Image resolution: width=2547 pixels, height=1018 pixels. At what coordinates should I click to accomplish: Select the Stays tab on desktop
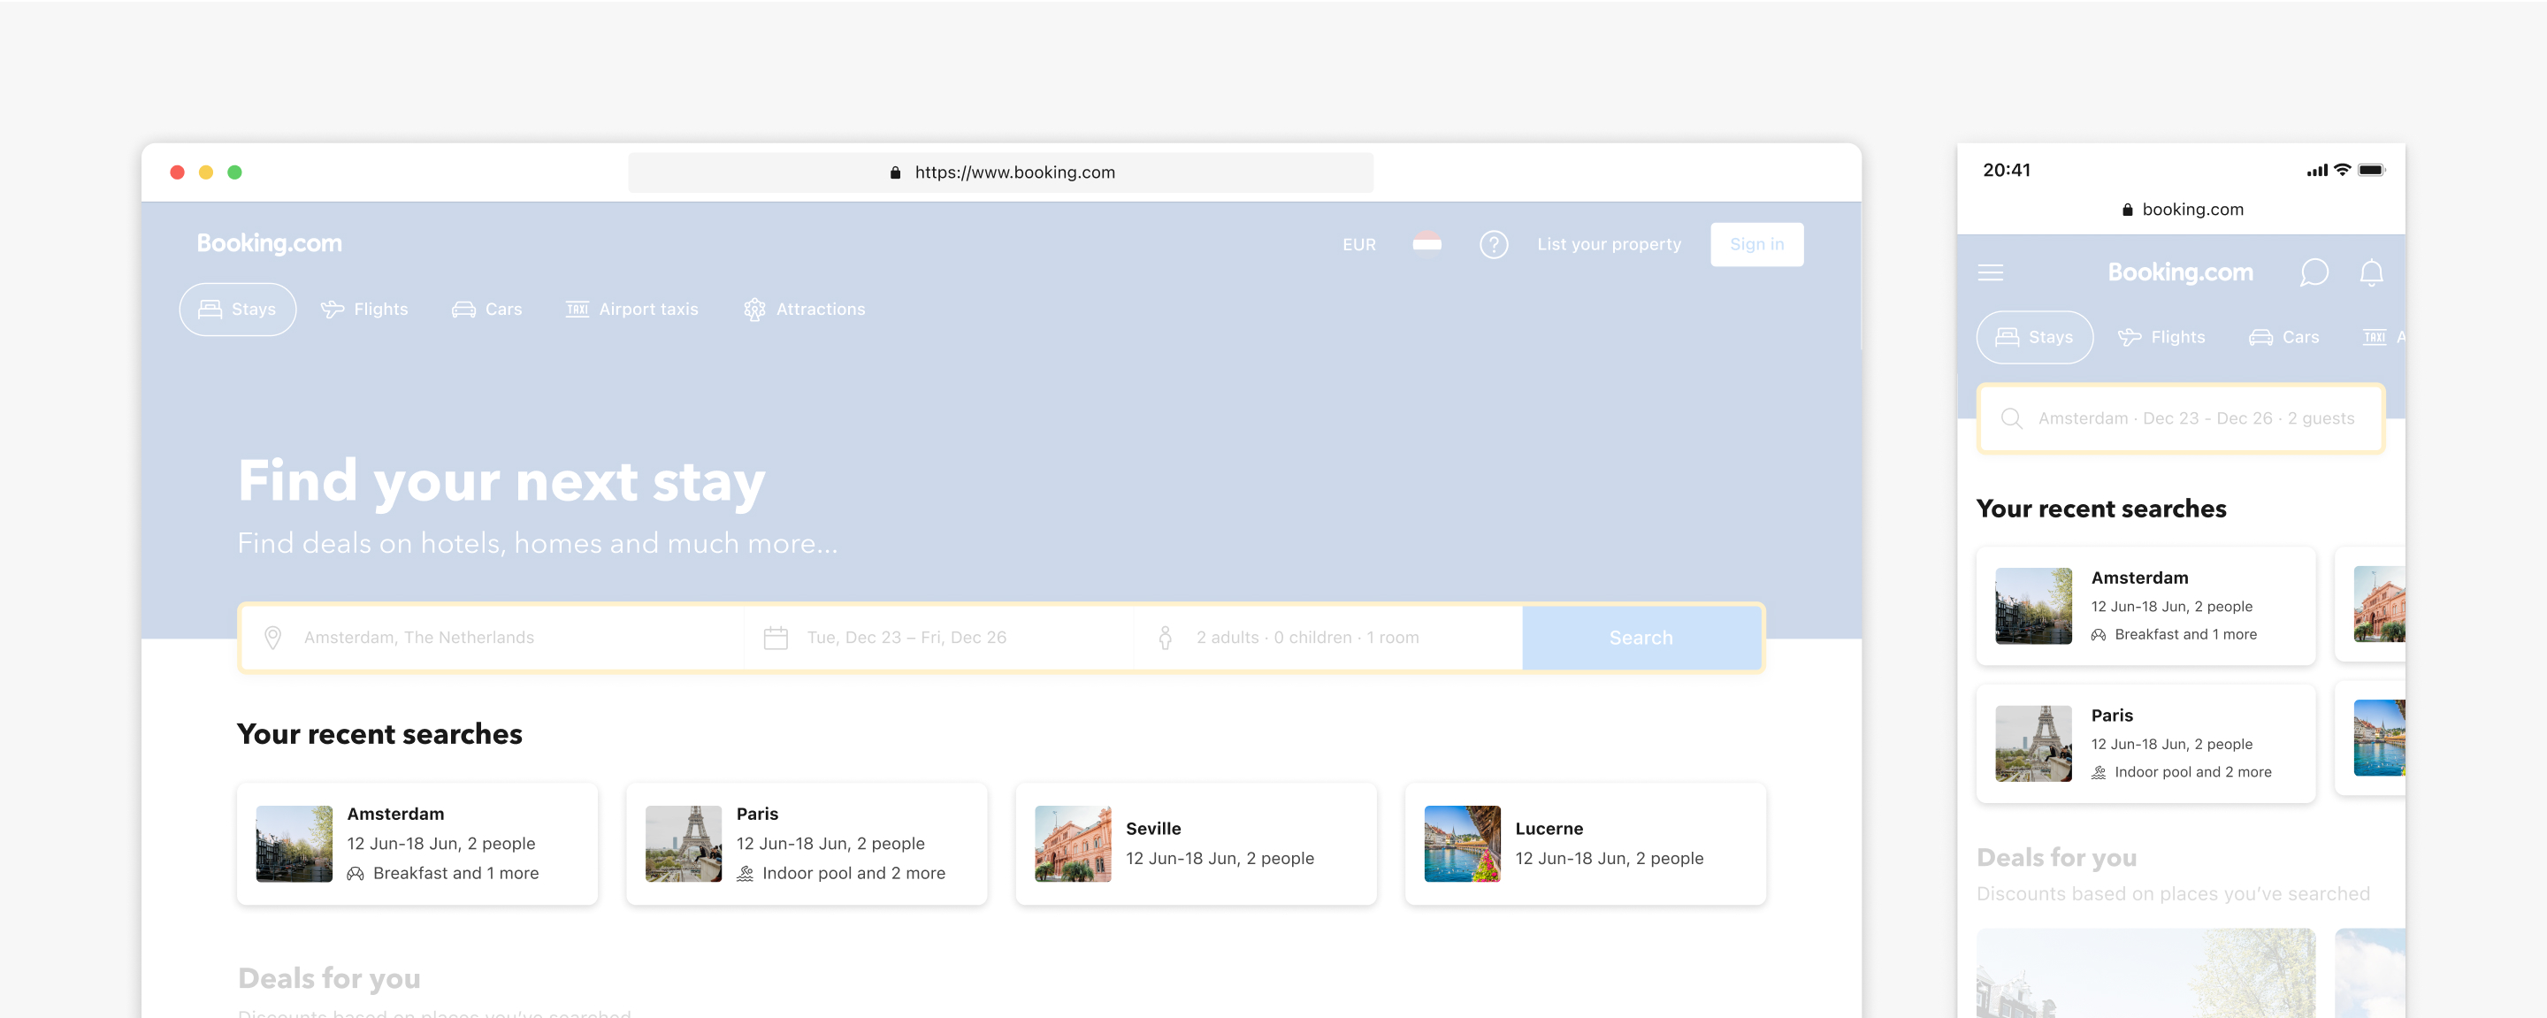click(x=237, y=310)
